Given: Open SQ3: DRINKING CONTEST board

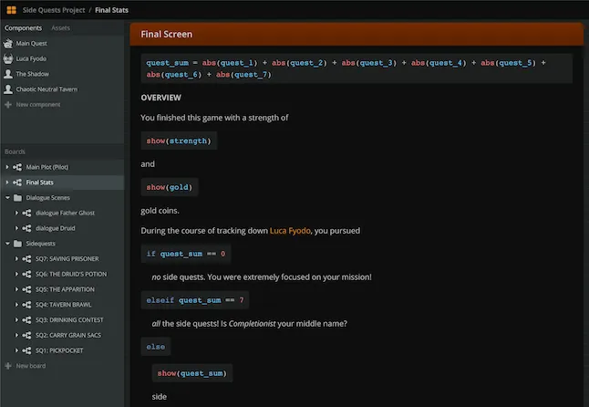Looking at the screenshot, I should [x=69, y=320].
